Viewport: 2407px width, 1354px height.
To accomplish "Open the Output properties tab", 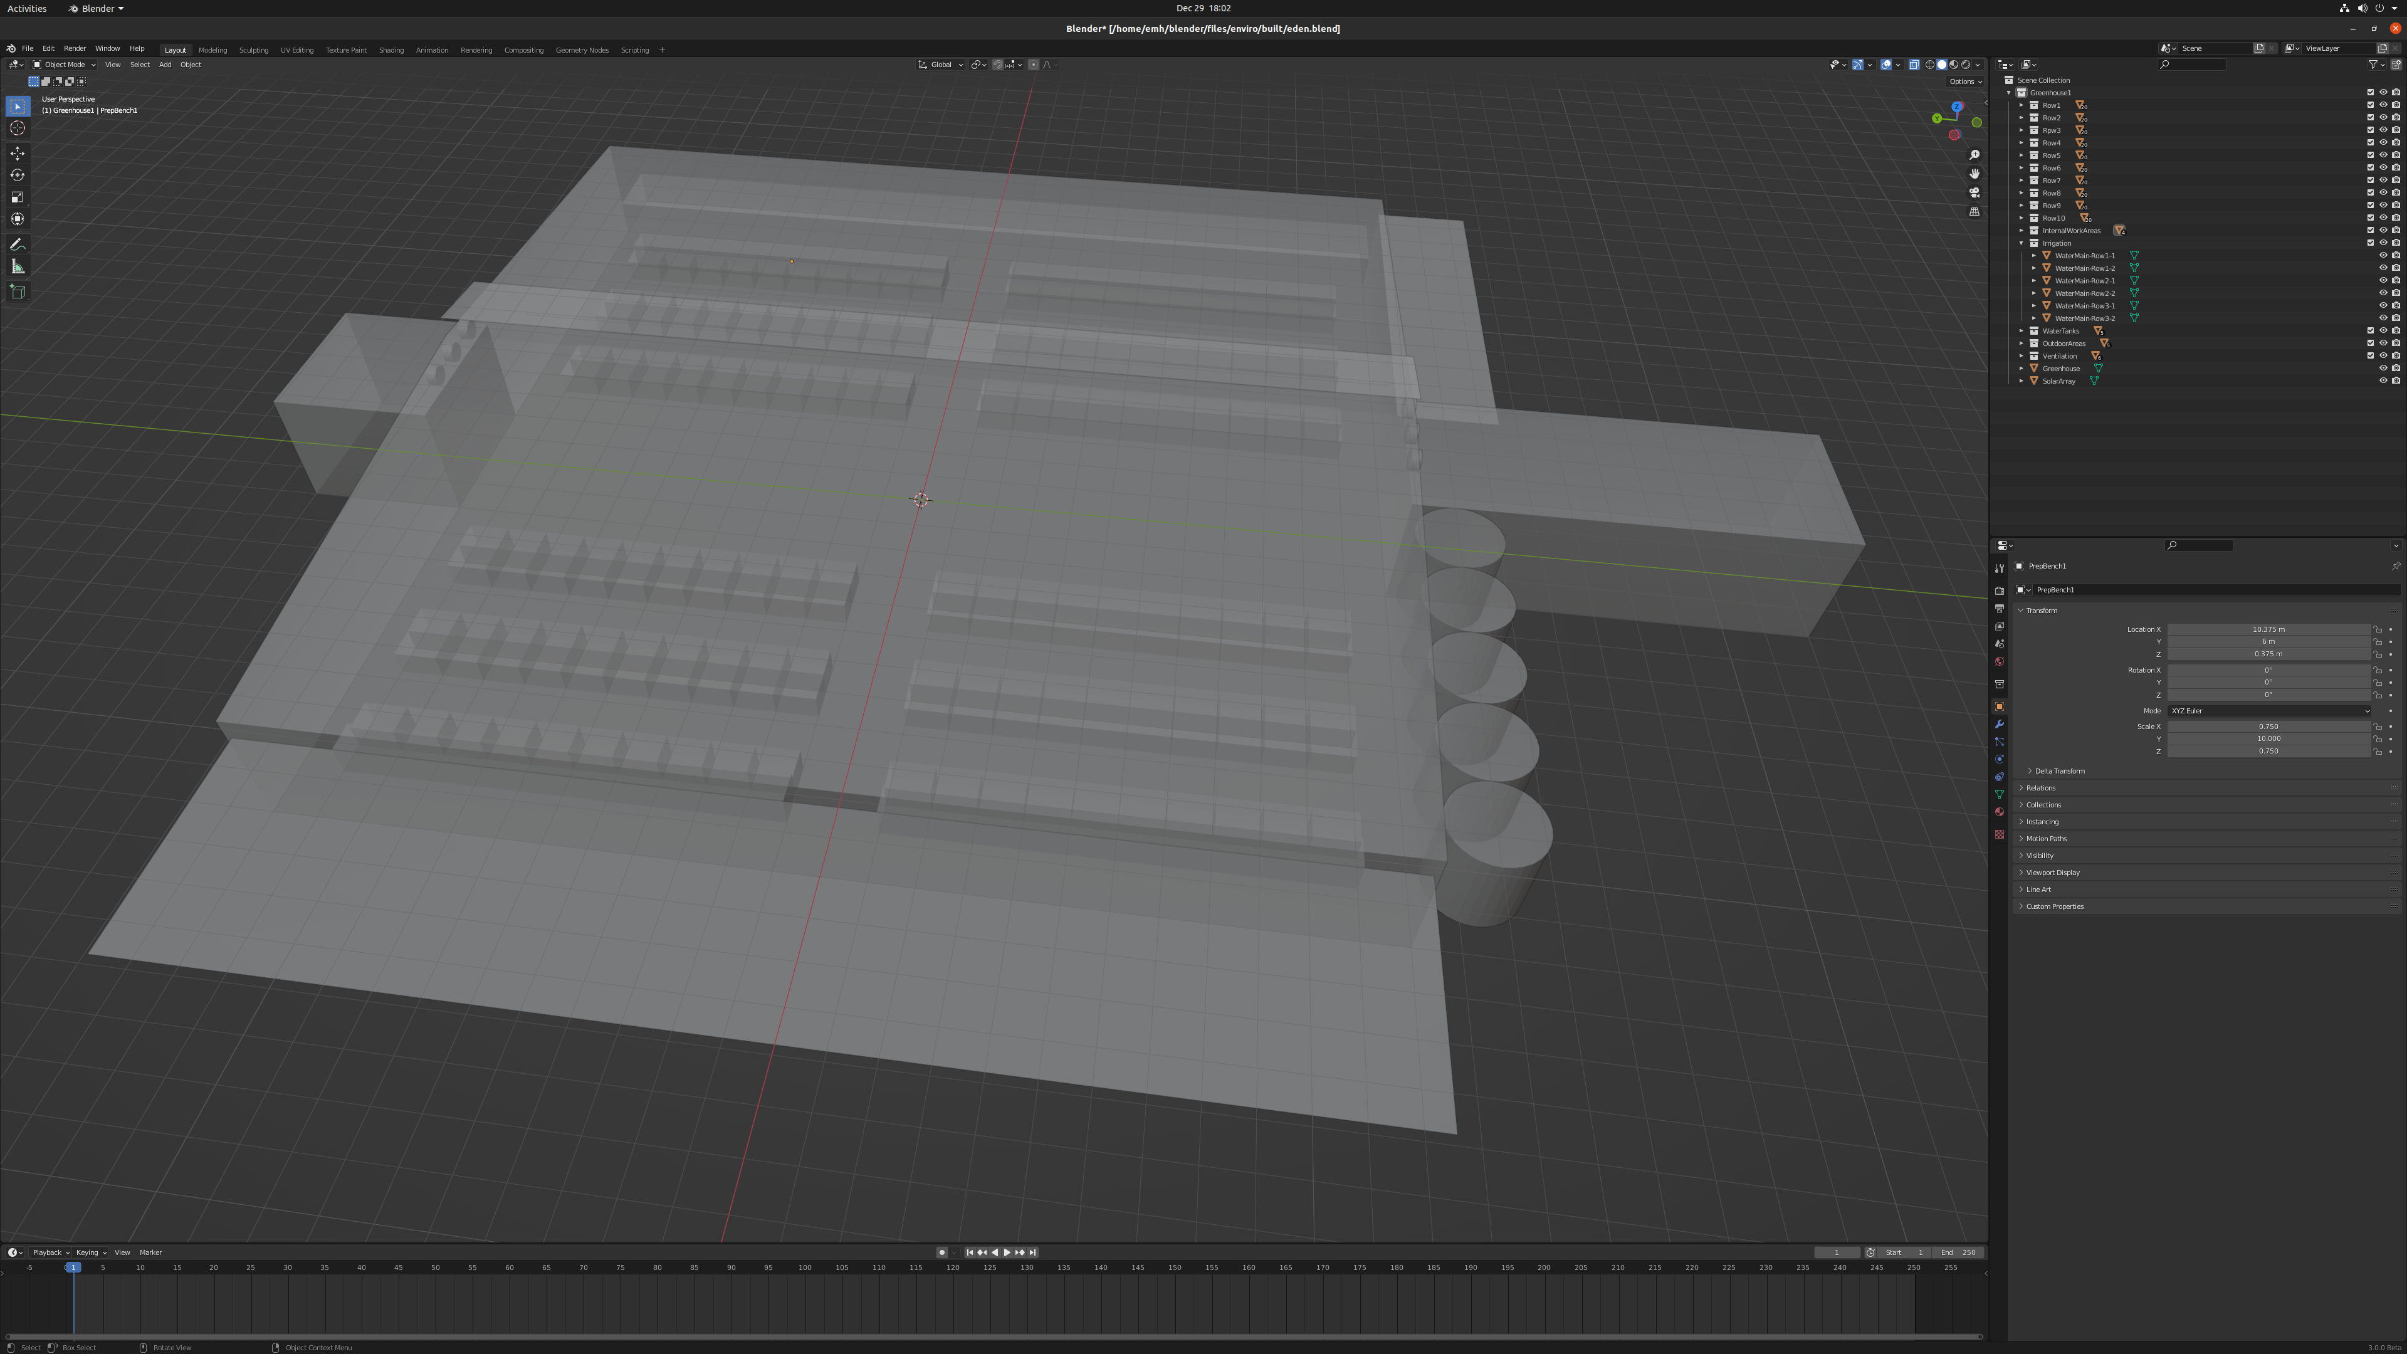I will click(x=2000, y=608).
